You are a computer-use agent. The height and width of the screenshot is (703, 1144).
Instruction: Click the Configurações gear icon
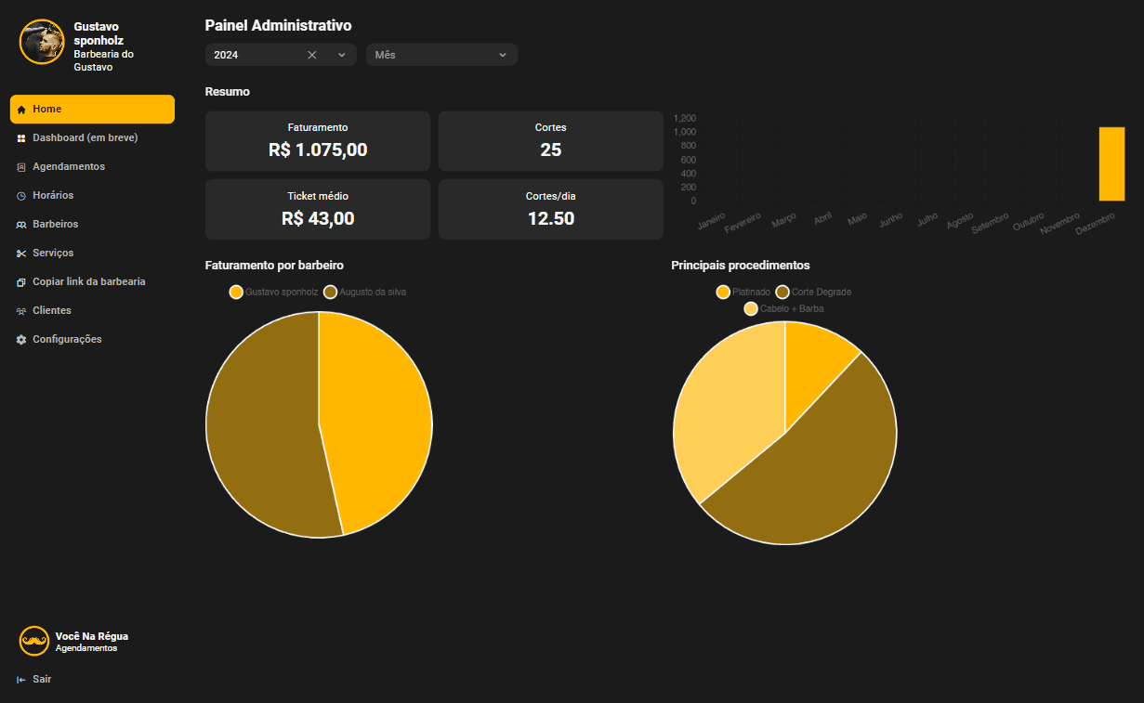[21, 340]
